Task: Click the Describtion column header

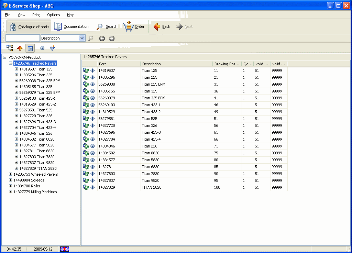Action: click(177, 64)
